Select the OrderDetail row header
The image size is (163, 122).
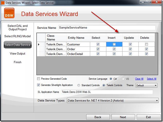(41, 54)
